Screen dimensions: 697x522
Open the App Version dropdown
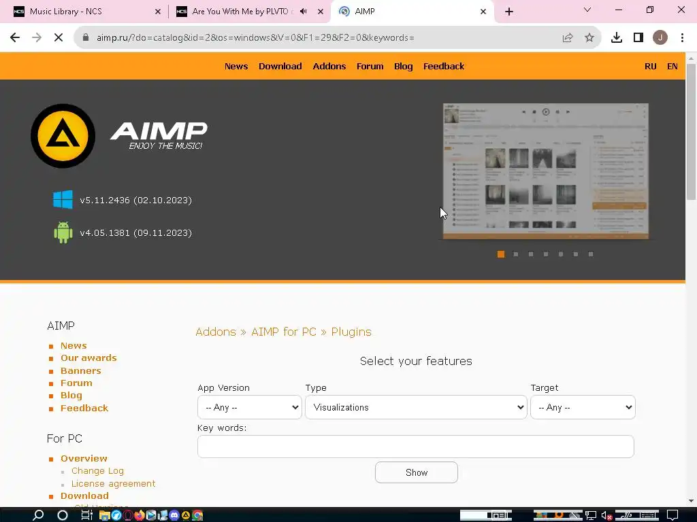click(249, 407)
